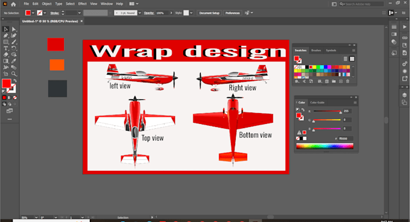The height and width of the screenshot is (222, 410).
Task: Click the color spectrum bar in Color panel
Action: coord(324,146)
